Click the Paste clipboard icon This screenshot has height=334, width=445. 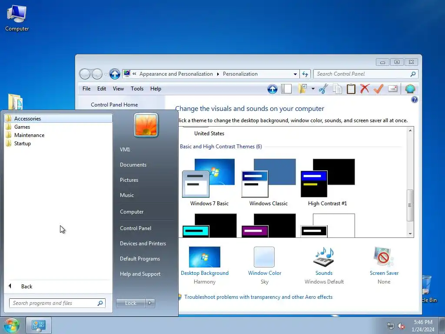(351, 89)
